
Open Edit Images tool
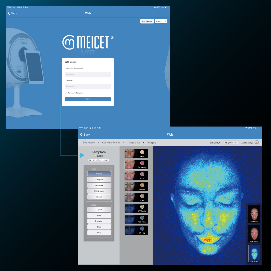coord(99,191)
